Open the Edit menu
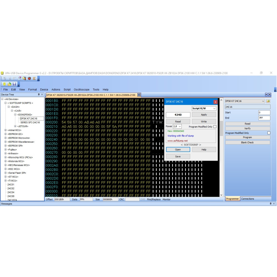 pos(13,89)
